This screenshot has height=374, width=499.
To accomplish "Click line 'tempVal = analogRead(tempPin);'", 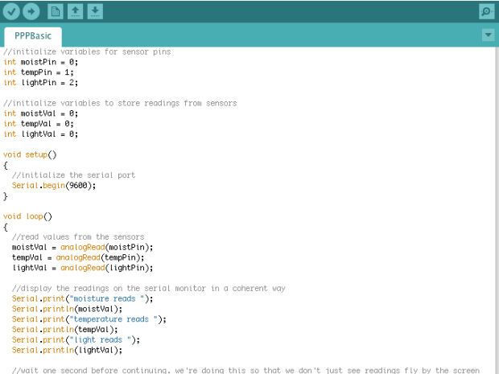I will pyautogui.click(x=78, y=257).
